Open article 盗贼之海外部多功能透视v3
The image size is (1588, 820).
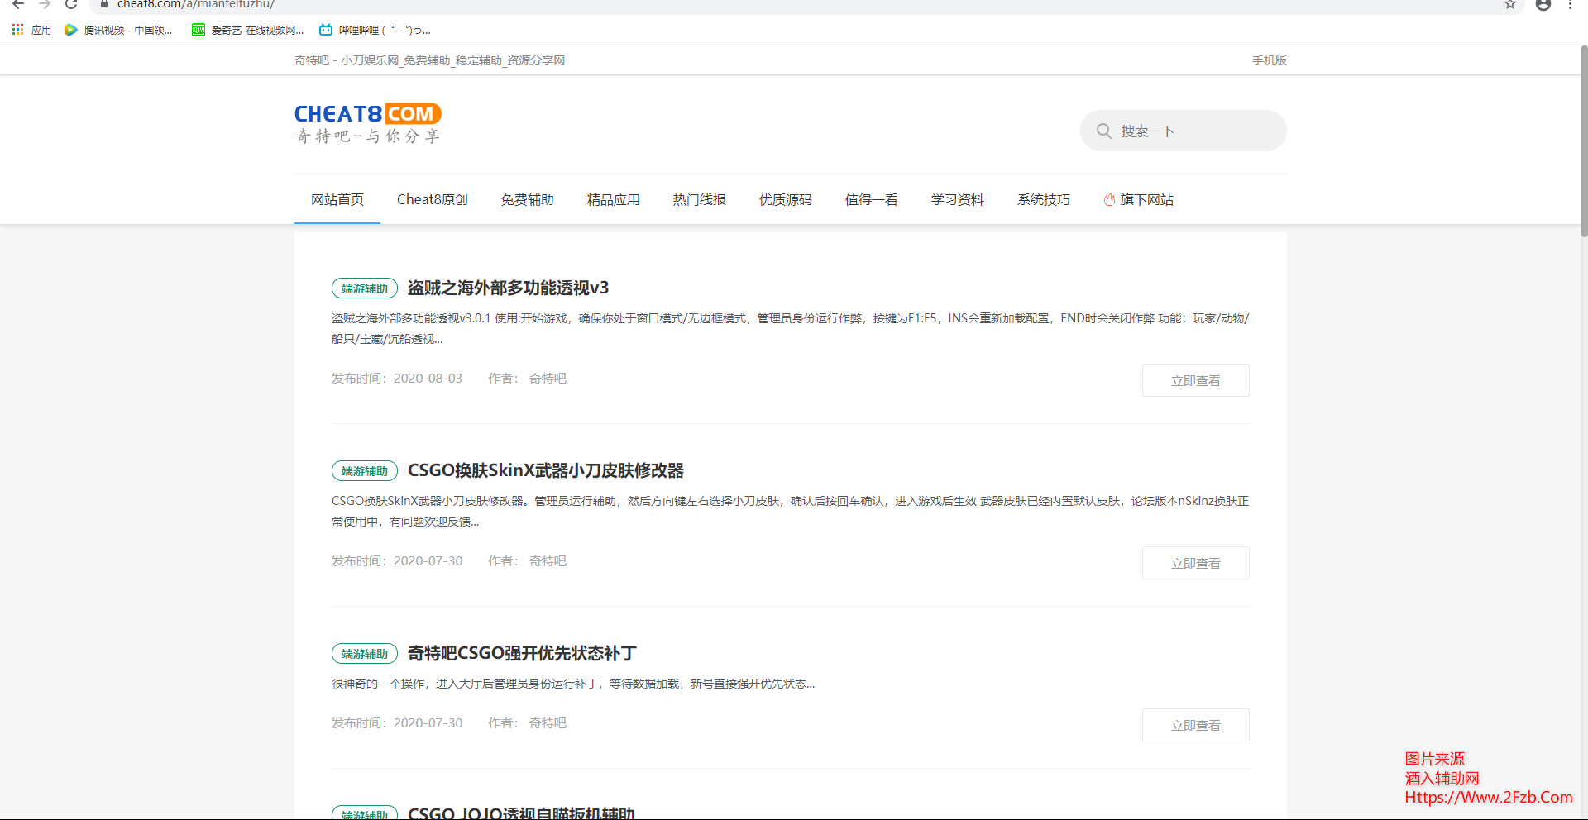508,288
